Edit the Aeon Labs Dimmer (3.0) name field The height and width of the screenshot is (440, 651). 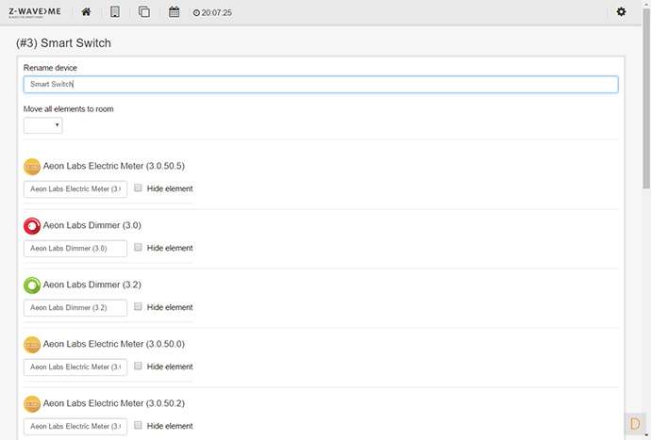75,249
